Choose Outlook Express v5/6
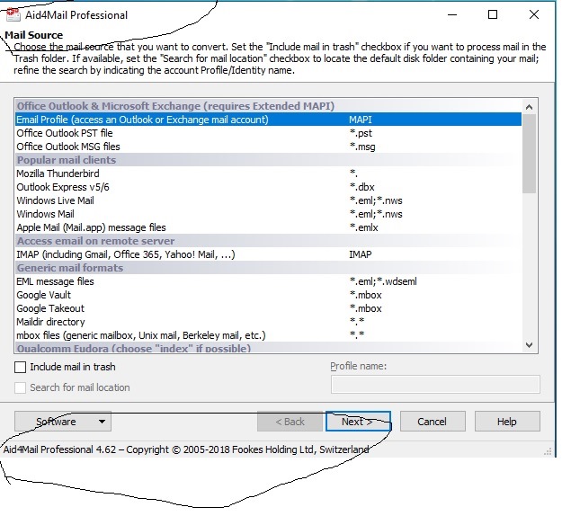The width and height of the screenshot is (562, 516). [268, 187]
